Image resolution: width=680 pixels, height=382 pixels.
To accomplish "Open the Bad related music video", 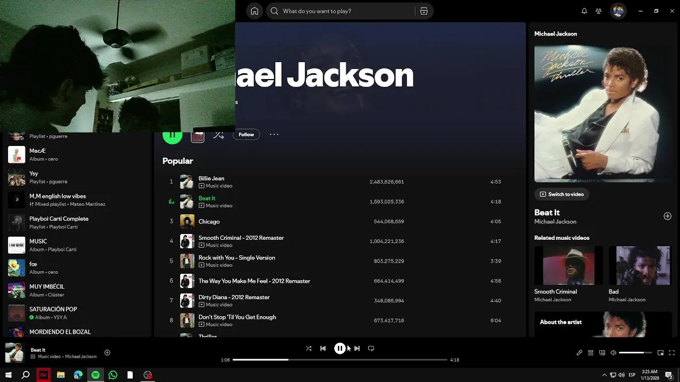I will point(640,274).
